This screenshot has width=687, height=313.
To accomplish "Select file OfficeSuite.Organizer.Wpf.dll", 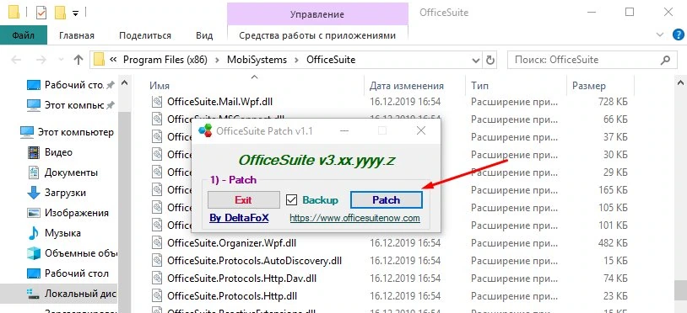I will coord(231,242).
